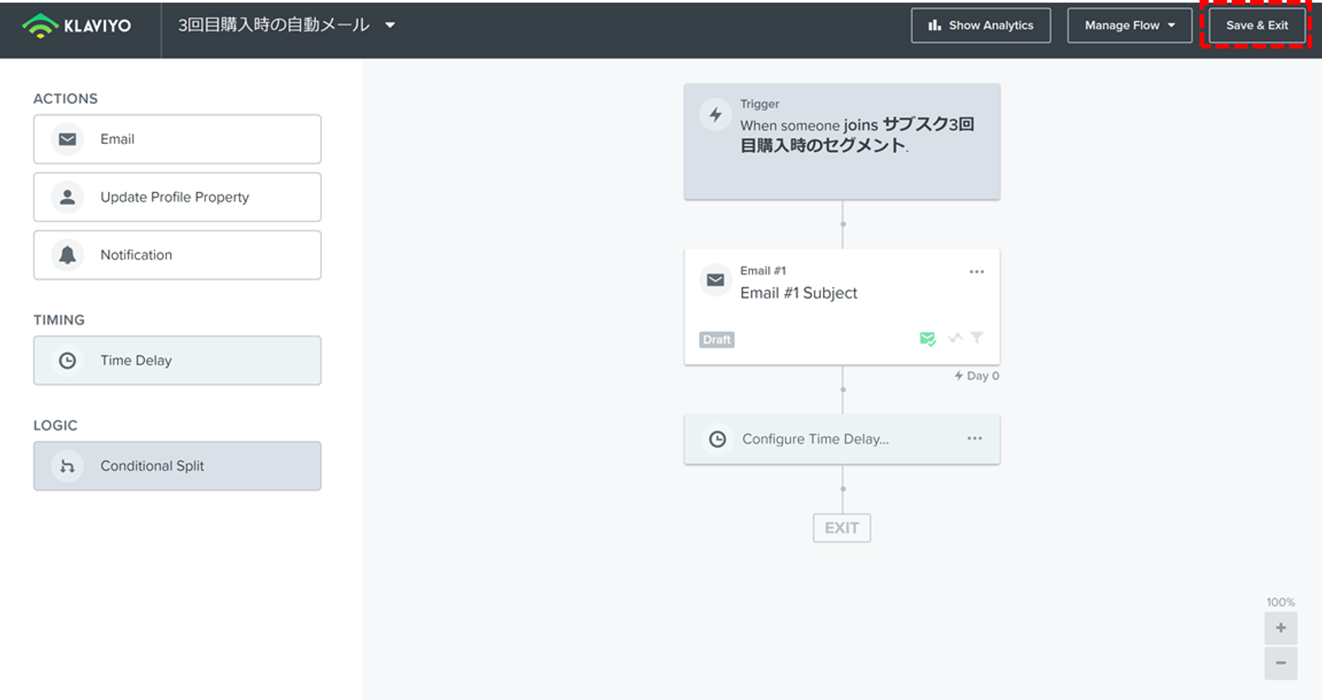The width and height of the screenshot is (1322, 700).
Task: Click the Save & Exit button
Action: (x=1257, y=26)
